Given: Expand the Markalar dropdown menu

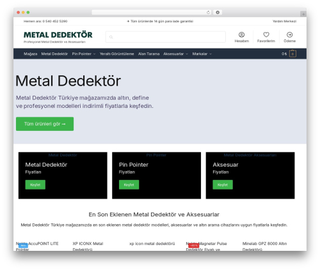Looking at the screenshot, I should coord(202,54).
